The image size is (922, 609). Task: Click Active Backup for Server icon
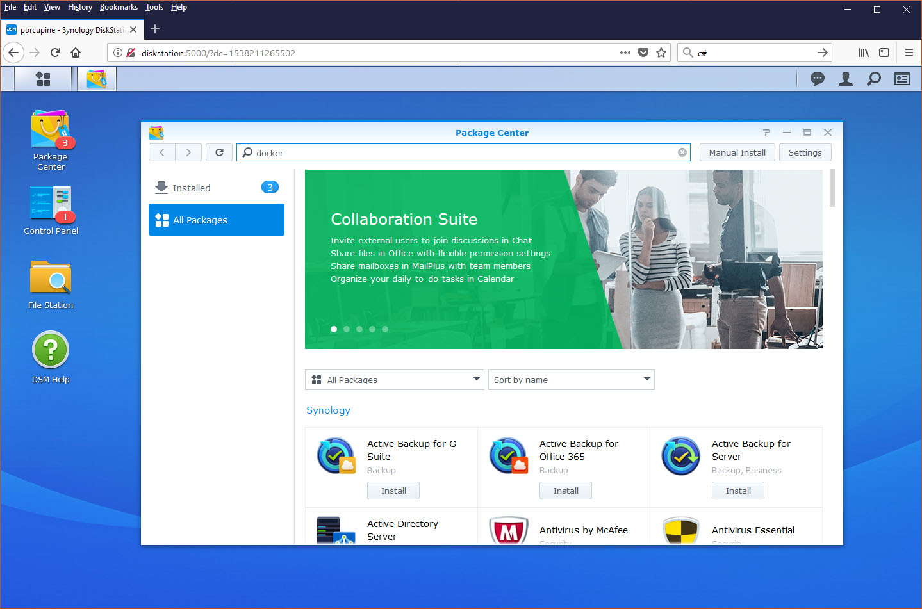[x=681, y=456]
